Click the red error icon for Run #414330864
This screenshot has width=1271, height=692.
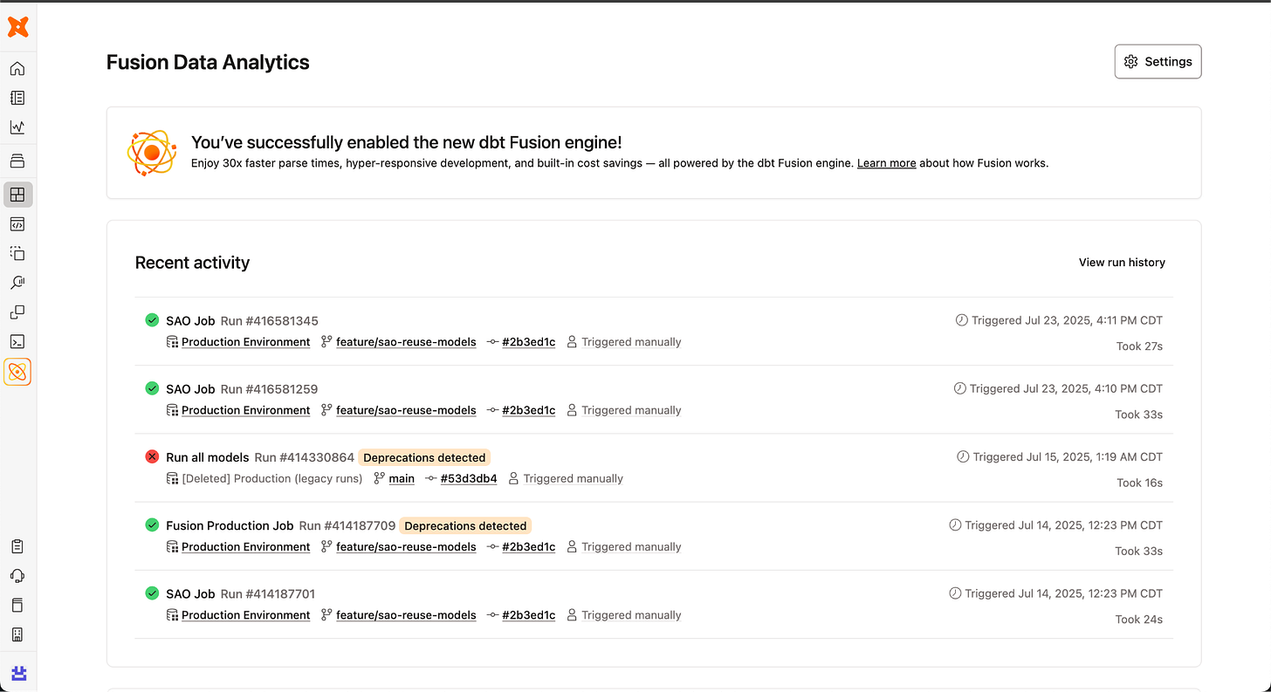tap(152, 456)
